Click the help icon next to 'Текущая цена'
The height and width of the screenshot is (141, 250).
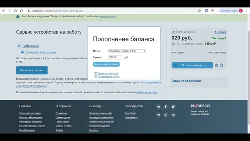(x=173, y=32)
